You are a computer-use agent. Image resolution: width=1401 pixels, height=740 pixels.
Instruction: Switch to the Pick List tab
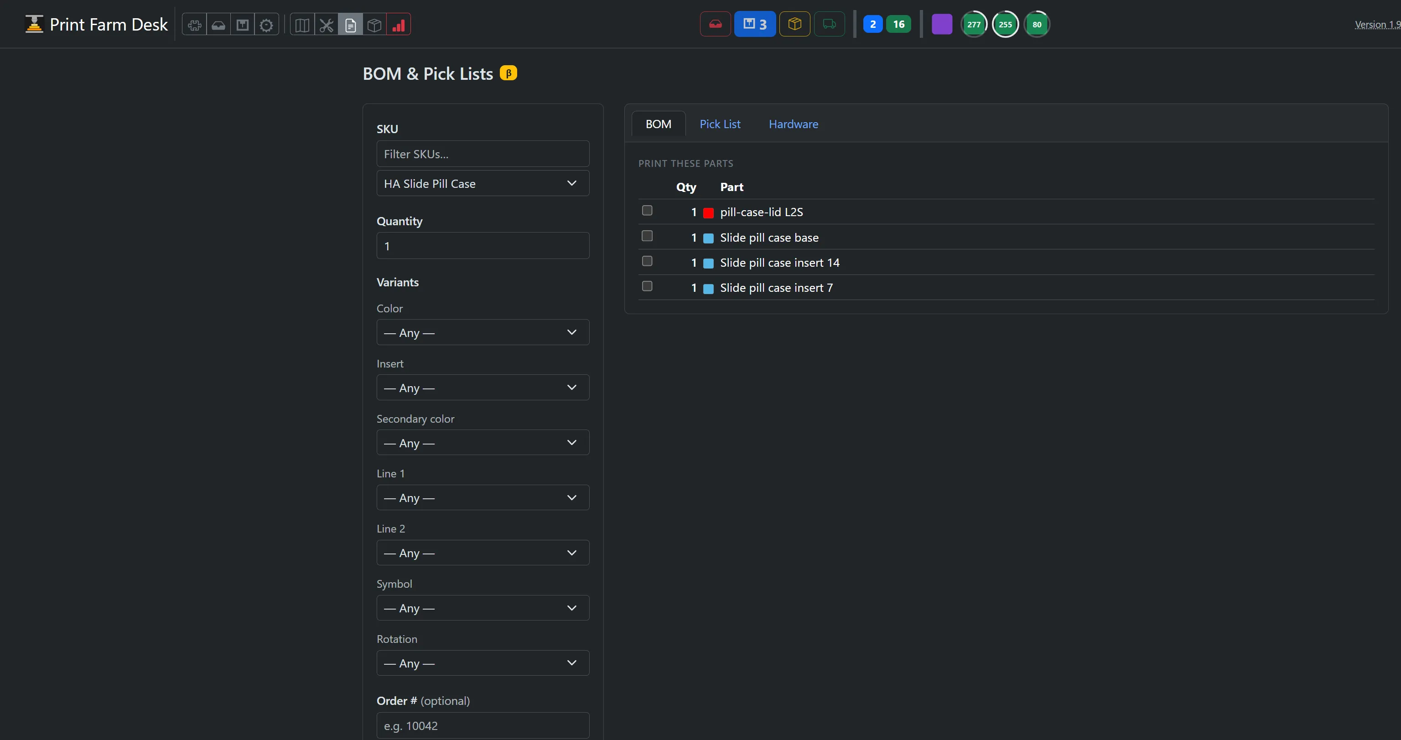[x=720, y=124]
